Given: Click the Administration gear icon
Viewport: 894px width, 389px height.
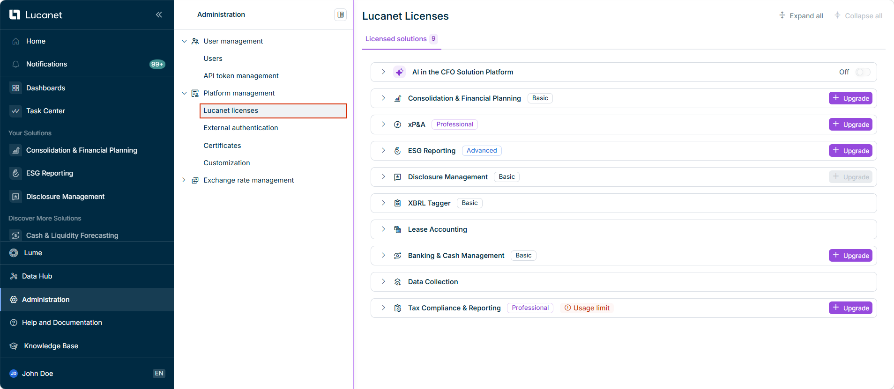Looking at the screenshot, I should (x=14, y=300).
